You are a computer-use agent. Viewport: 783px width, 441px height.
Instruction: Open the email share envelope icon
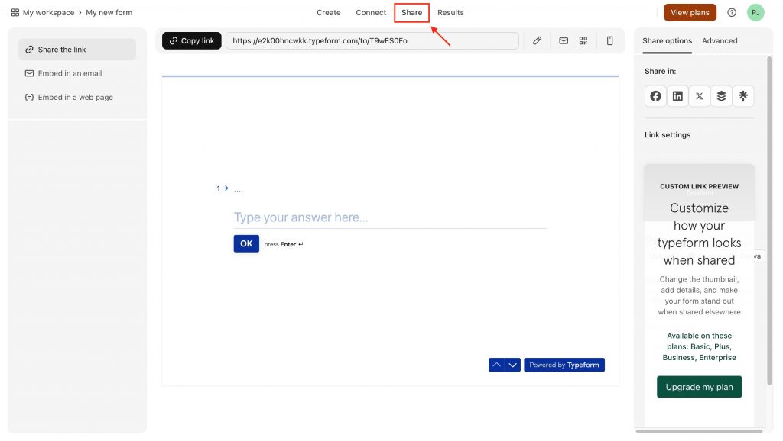[x=564, y=41]
